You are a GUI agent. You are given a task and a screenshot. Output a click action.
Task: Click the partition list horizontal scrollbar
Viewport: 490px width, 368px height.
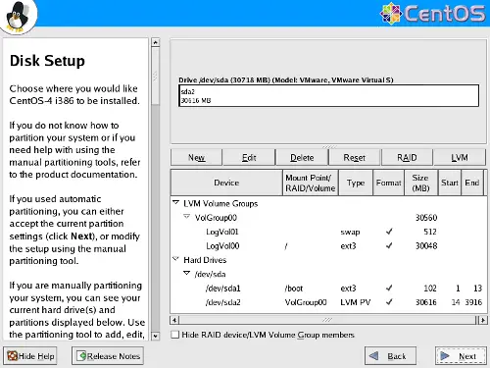pos(327,320)
